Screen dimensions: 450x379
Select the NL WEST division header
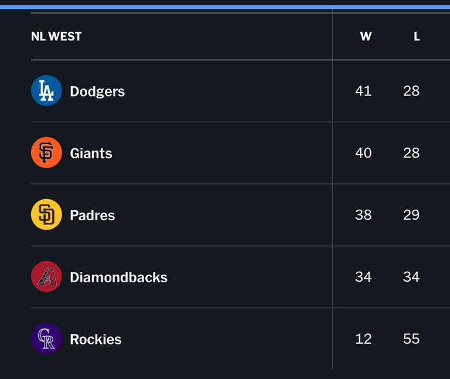(x=56, y=36)
